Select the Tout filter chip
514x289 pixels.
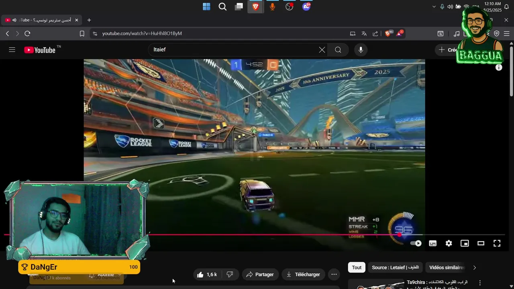(x=357, y=267)
